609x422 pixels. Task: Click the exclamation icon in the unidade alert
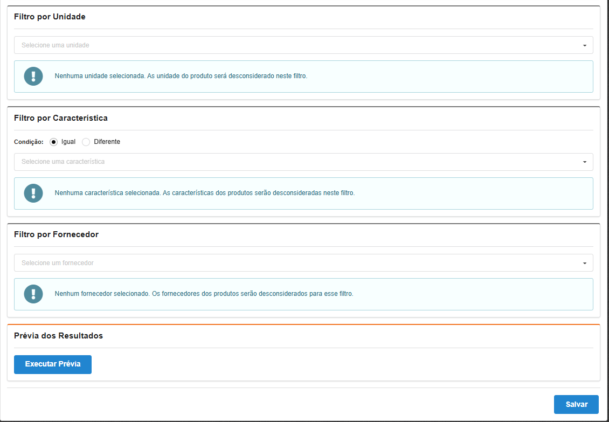pyautogui.click(x=33, y=77)
